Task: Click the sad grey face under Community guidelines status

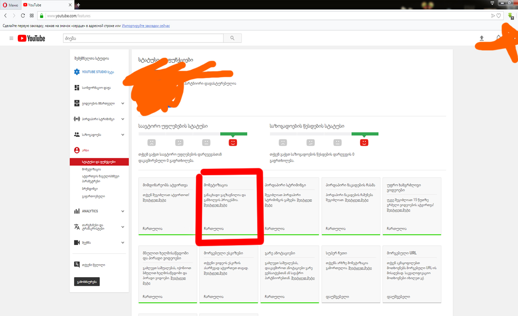Action: [283, 143]
